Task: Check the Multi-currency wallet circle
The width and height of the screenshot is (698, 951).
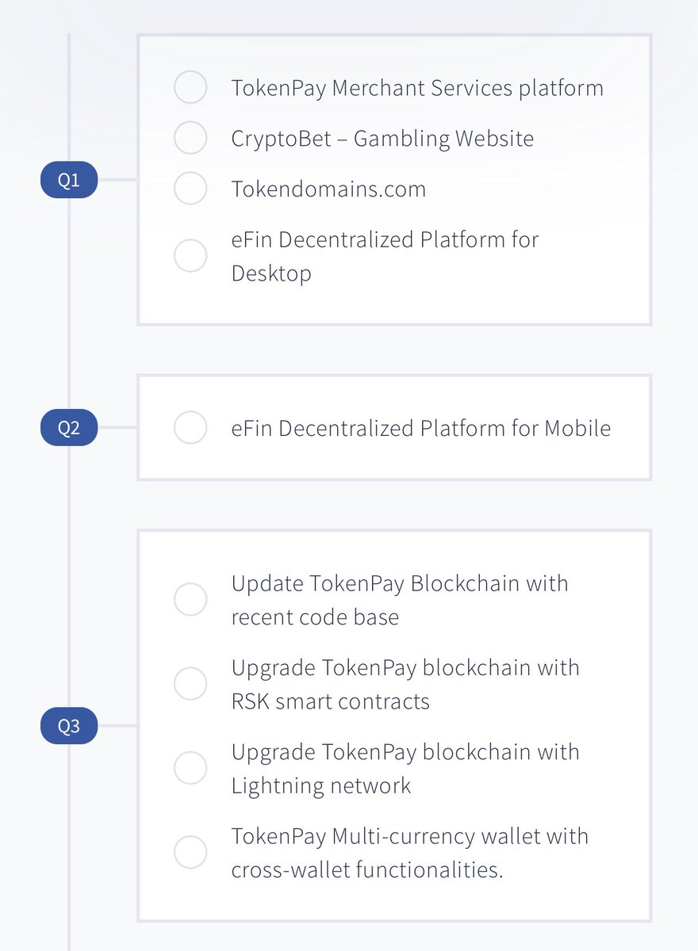Action: click(x=190, y=853)
